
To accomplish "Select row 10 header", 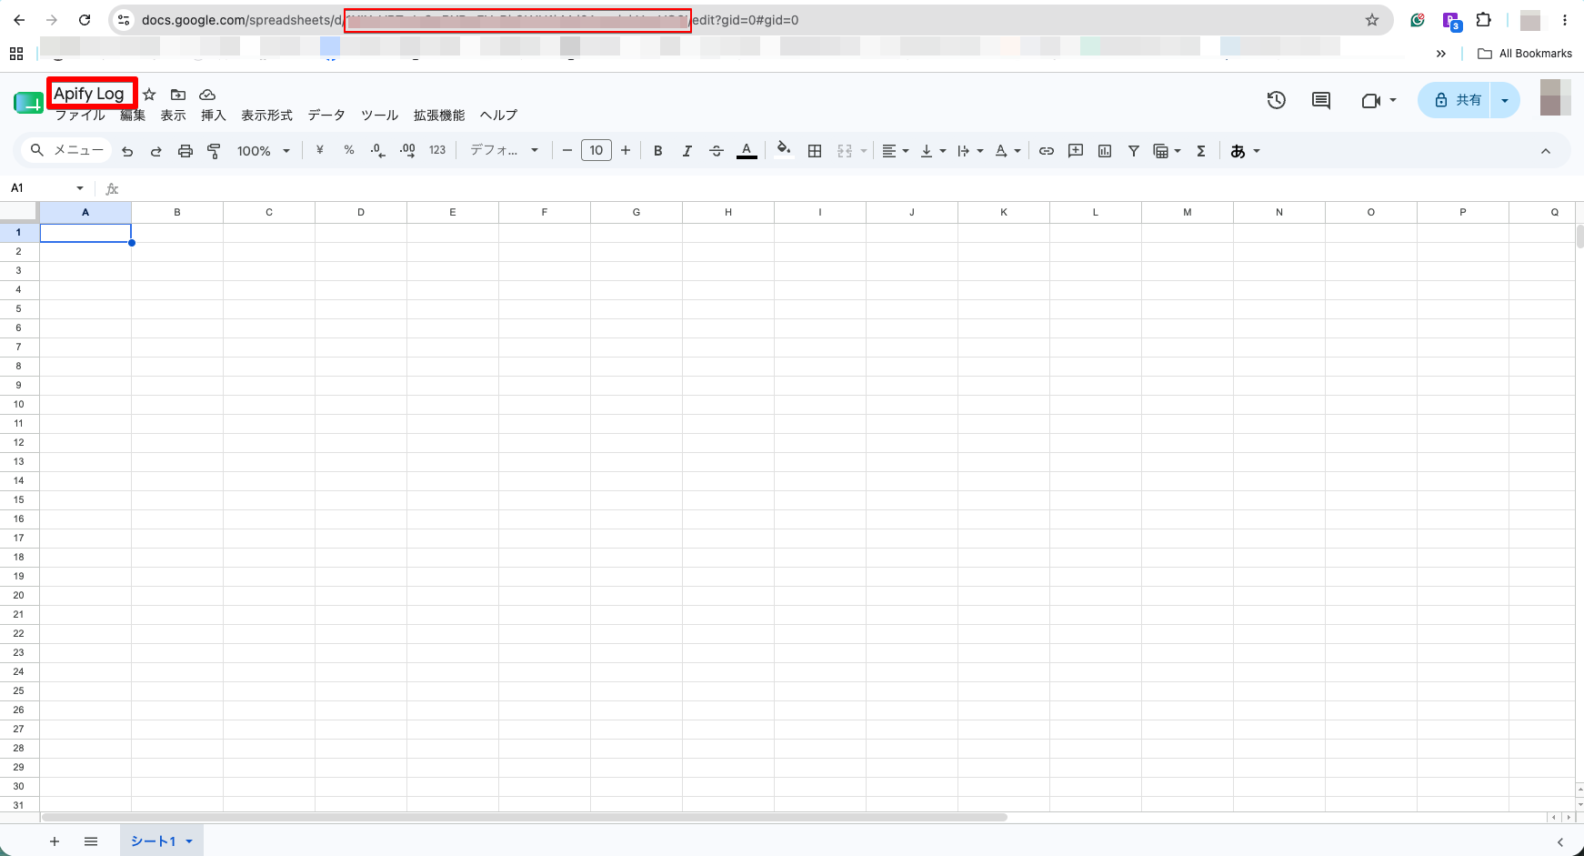I will pos(19,404).
